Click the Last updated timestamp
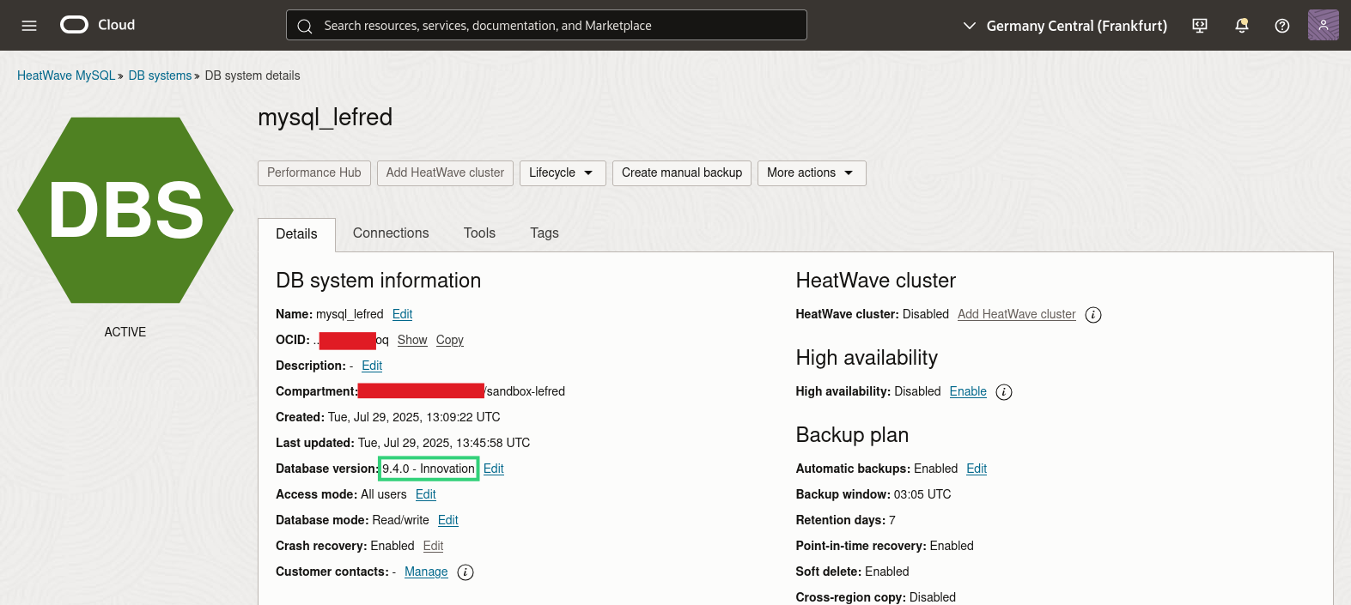Image resolution: width=1351 pixels, height=605 pixels. click(x=444, y=443)
